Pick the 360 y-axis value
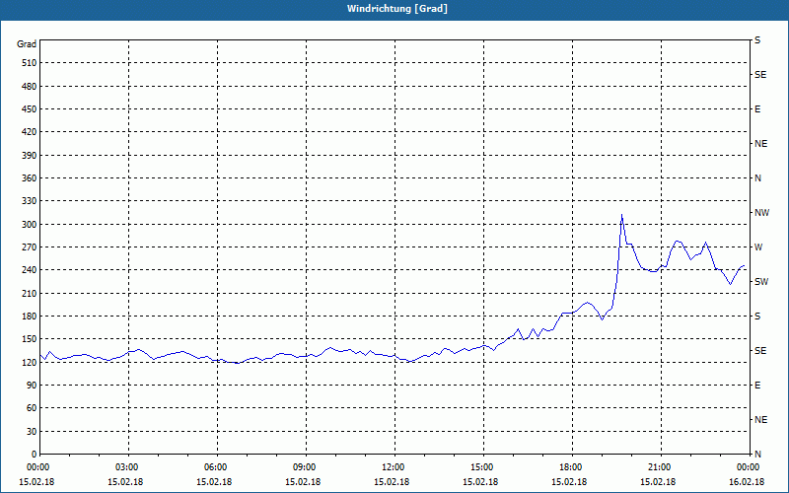Screen dimensions: 789x493 pos(30,178)
